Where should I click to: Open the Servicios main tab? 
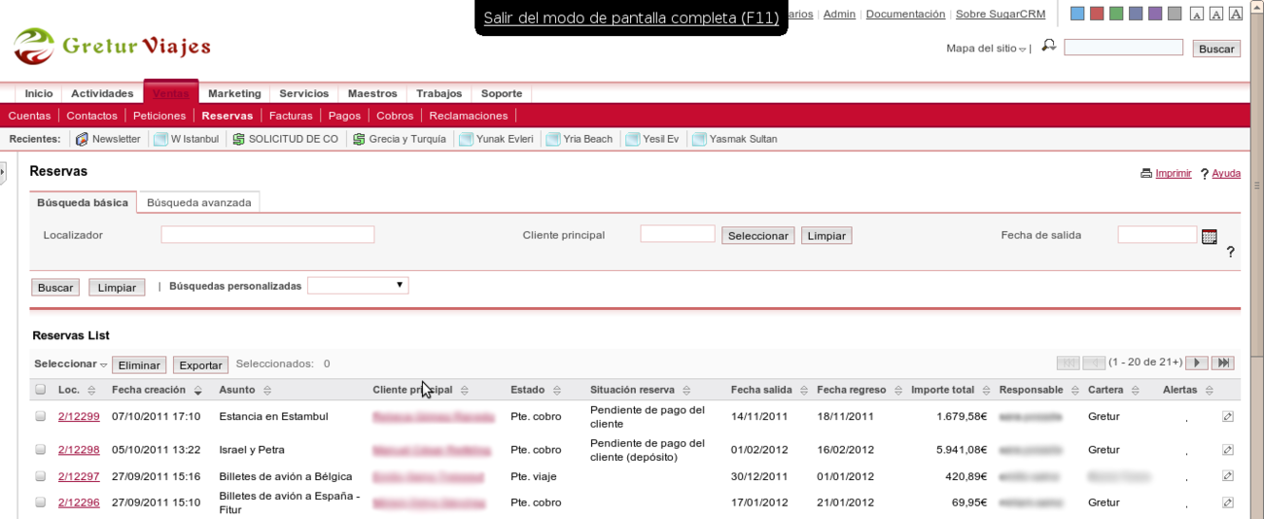tap(304, 93)
